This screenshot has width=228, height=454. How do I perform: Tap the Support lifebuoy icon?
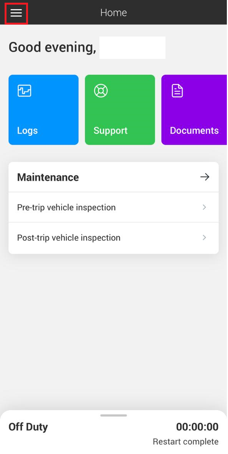(x=101, y=91)
